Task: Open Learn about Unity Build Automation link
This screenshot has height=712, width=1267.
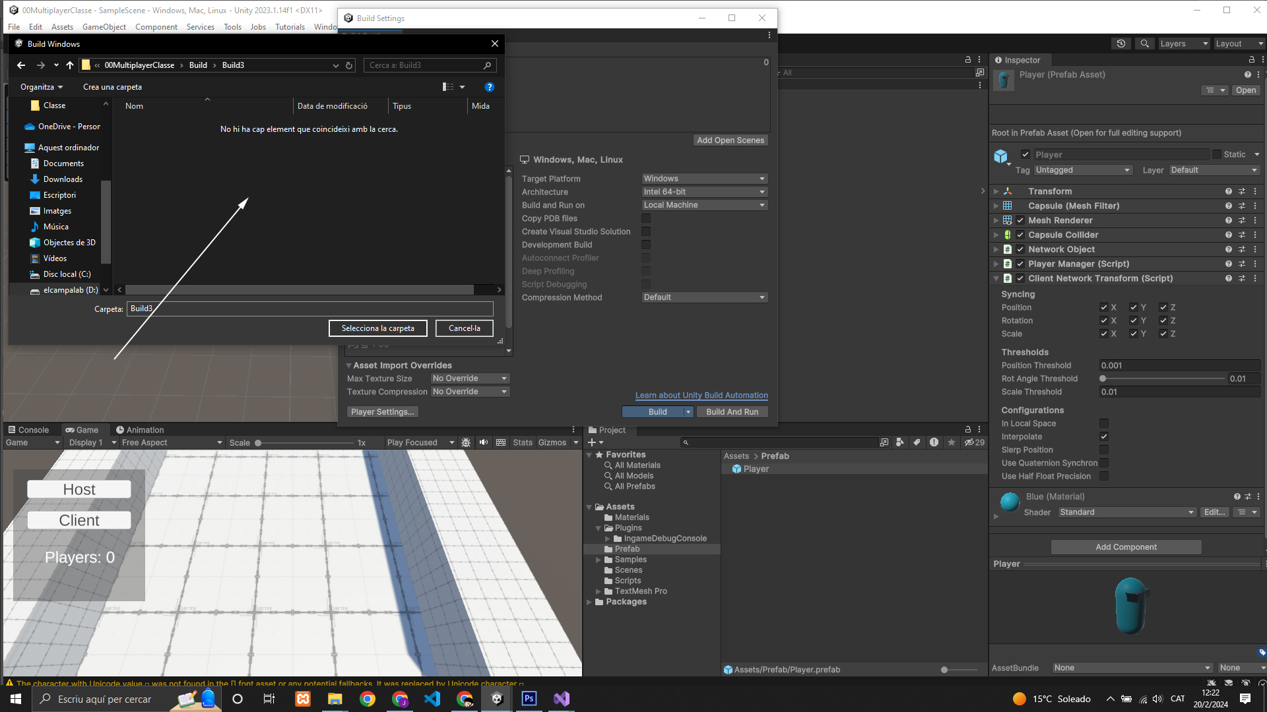Action: [x=701, y=396]
